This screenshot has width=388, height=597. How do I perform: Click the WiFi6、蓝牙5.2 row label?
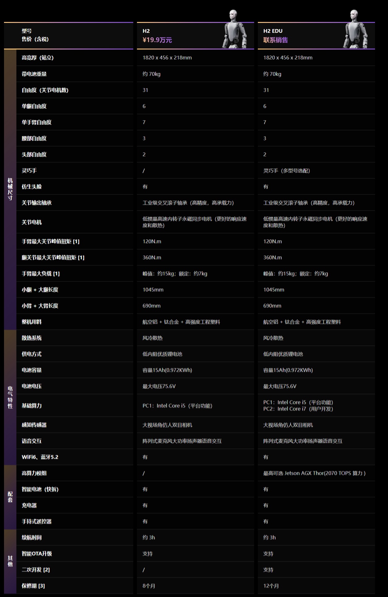pos(40,457)
